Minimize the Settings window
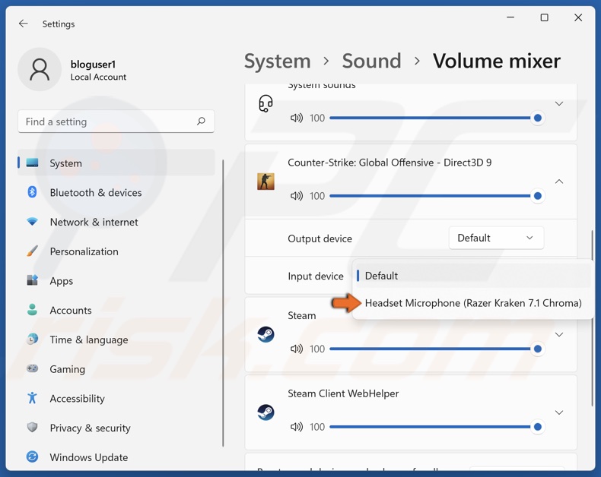The height and width of the screenshot is (477, 601). point(510,17)
